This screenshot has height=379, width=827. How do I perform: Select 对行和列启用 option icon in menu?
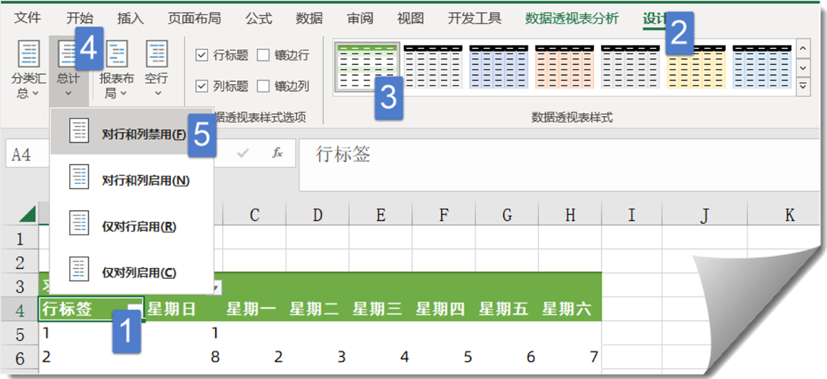click(x=80, y=180)
